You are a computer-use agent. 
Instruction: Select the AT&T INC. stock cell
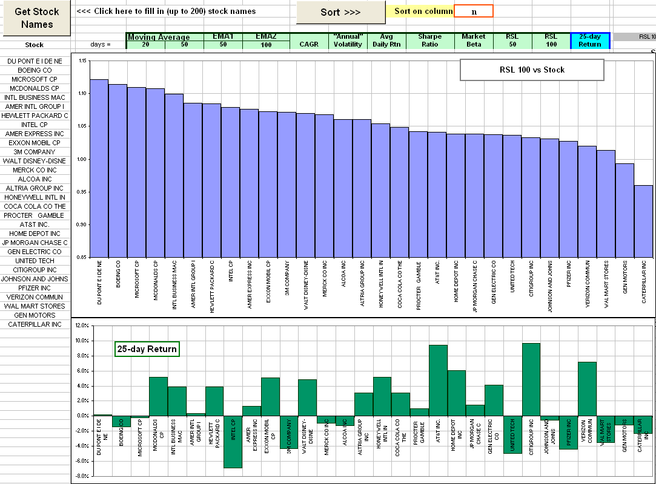(x=35, y=224)
